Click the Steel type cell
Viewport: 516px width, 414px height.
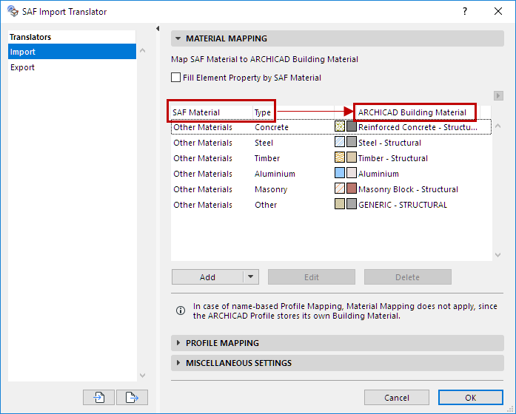click(x=264, y=143)
